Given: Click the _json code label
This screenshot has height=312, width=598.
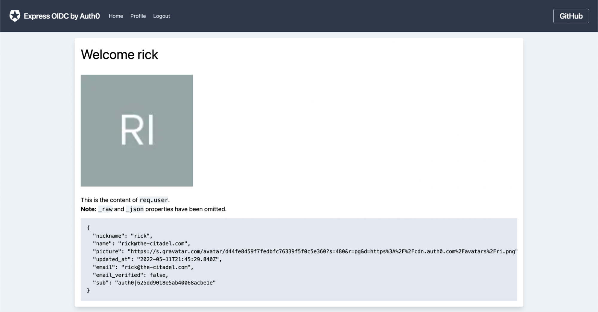Looking at the screenshot, I should tap(135, 209).
